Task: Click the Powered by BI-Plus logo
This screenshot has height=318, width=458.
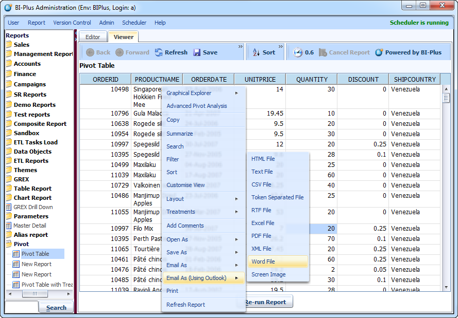Action: pos(379,52)
